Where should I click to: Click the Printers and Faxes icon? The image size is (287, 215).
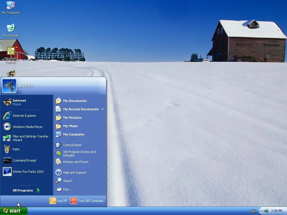tap(59, 162)
